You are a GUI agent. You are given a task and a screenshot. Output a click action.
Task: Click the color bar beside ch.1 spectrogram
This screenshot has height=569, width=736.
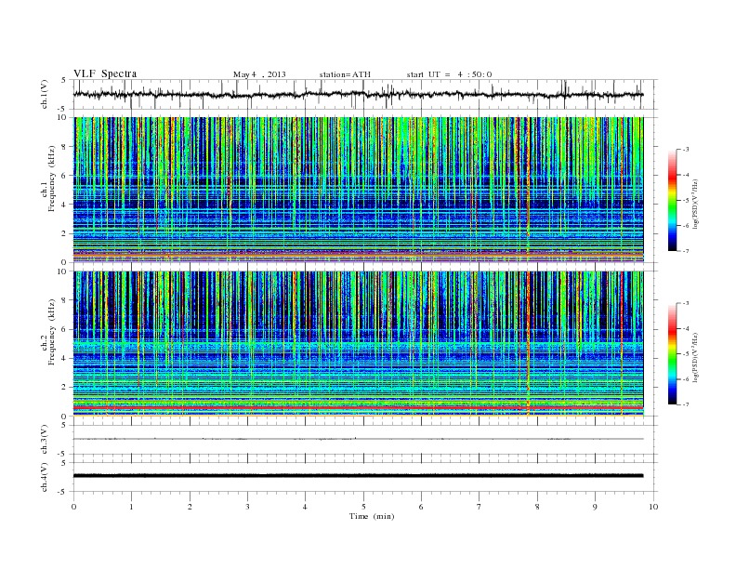pyautogui.click(x=673, y=200)
